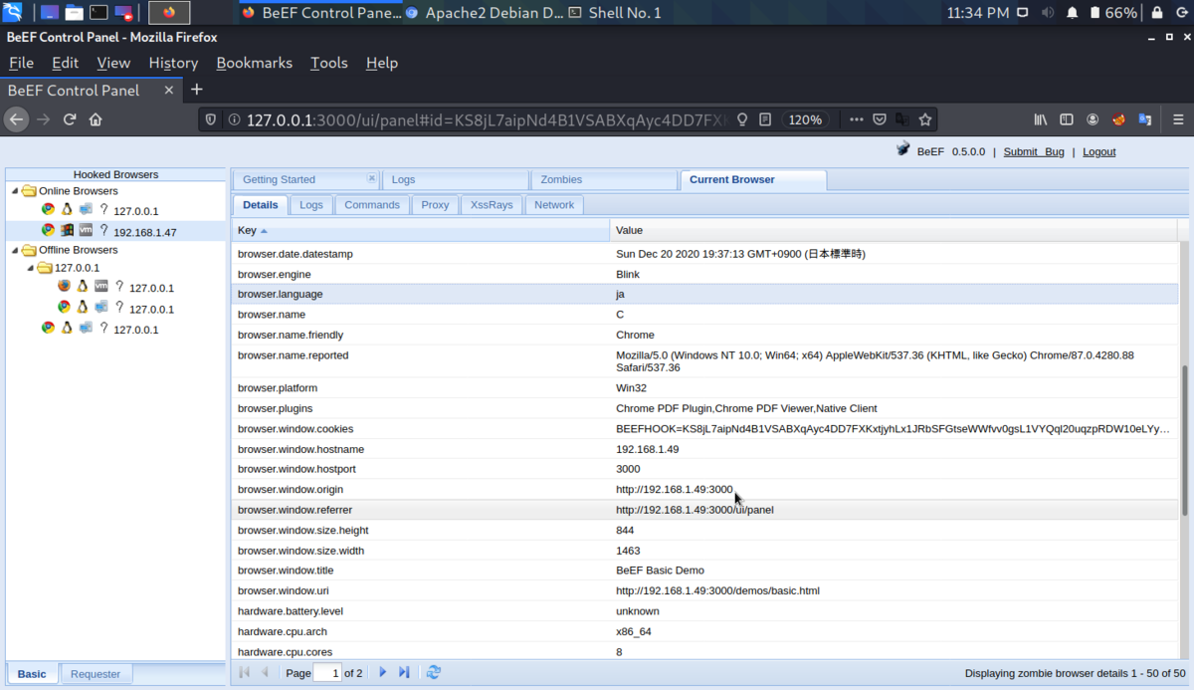Image resolution: width=1194 pixels, height=690 pixels.
Task: Open the History menu
Action: 173,63
